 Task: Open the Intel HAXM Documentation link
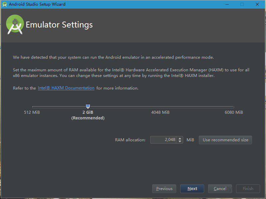(x=66, y=88)
